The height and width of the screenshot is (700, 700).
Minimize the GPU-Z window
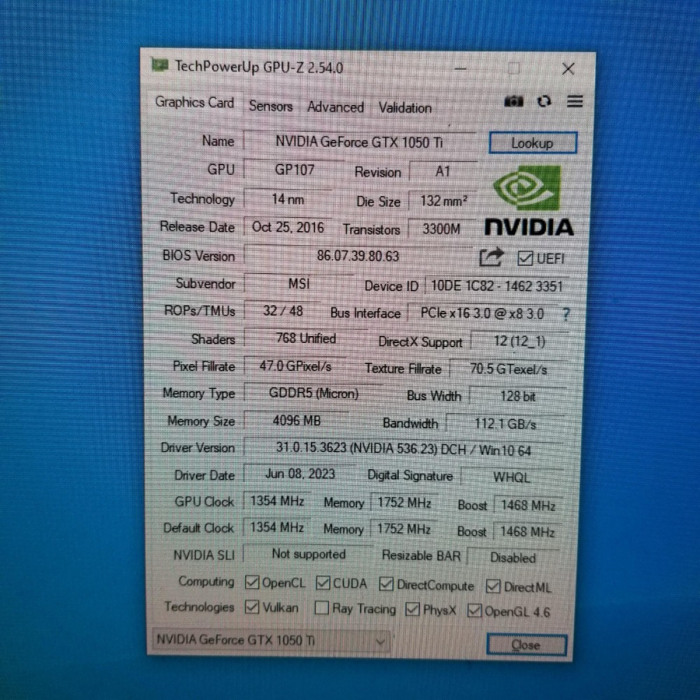[x=461, y=69]
